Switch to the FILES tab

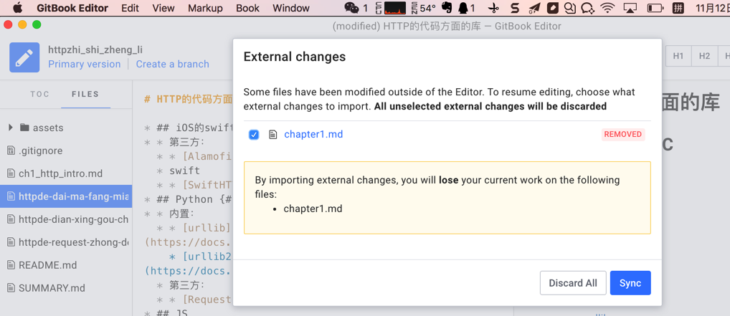[x=85, y=94]
